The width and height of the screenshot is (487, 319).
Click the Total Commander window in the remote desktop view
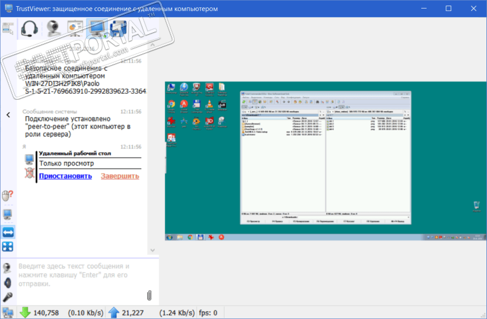(326, 158)
